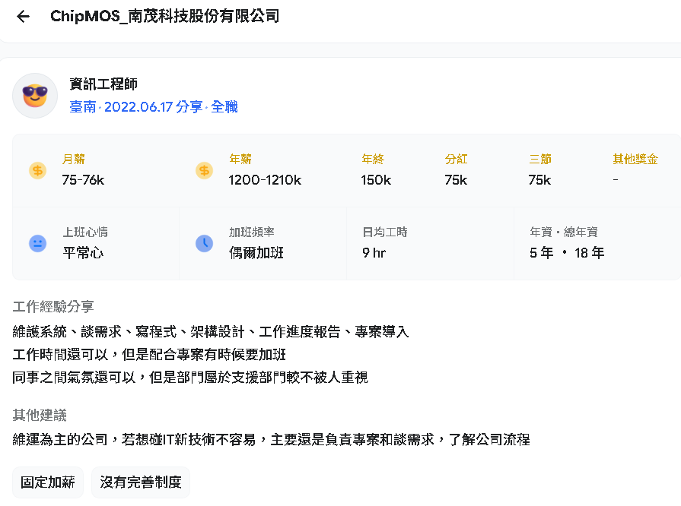Screen dimensions: 681x506
Task: Click the annual salary coin icon
Action: tap(204, 170)
